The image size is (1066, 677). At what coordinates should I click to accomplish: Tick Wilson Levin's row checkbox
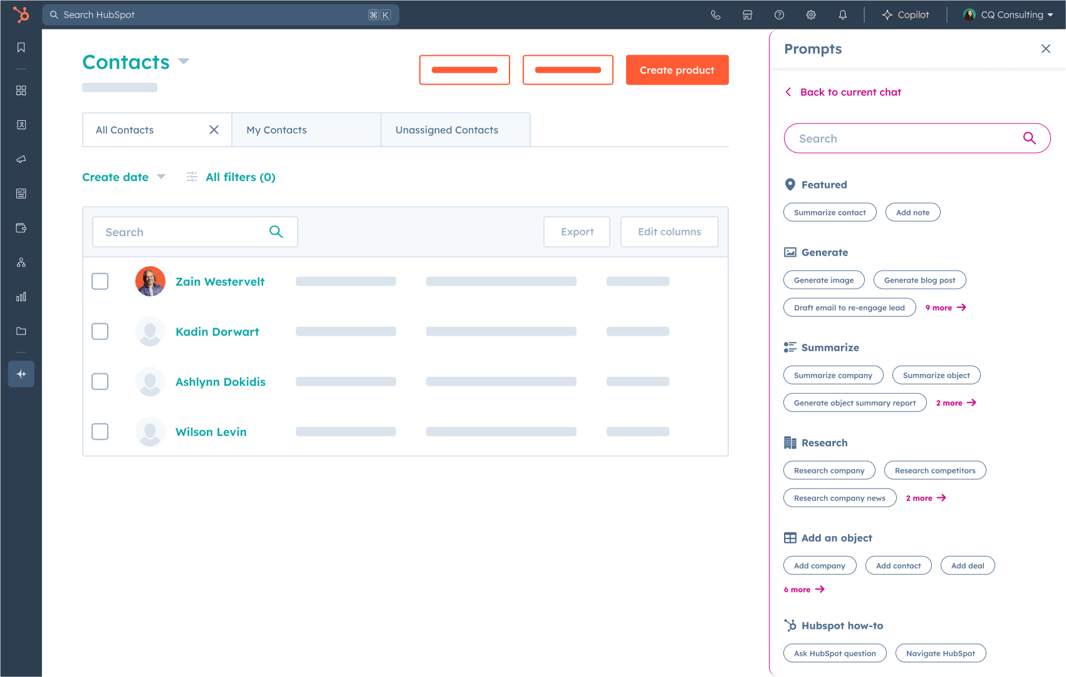[100, 432]
